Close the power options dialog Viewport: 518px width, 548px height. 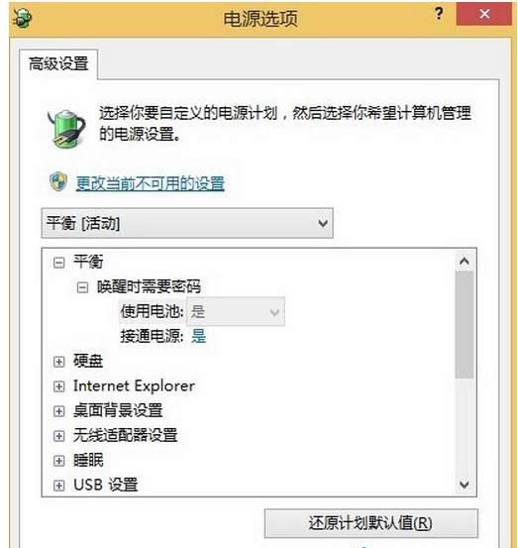(x=484, y=14)
